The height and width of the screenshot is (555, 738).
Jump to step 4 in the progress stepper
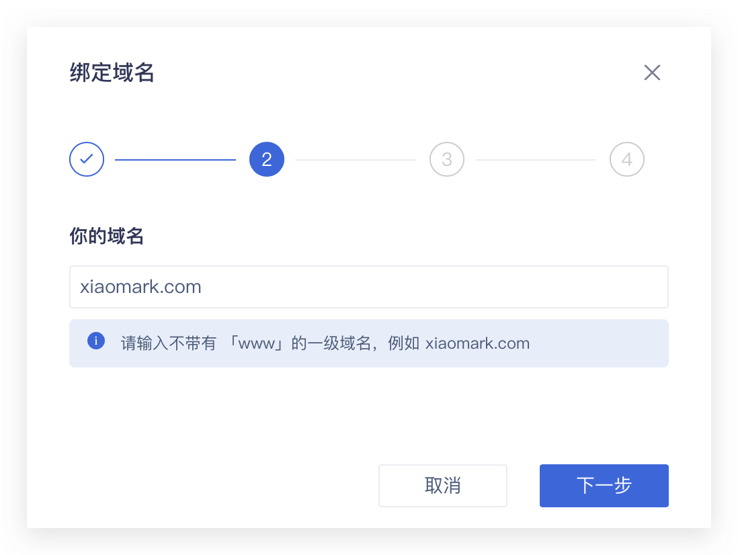tap(626, 160)
